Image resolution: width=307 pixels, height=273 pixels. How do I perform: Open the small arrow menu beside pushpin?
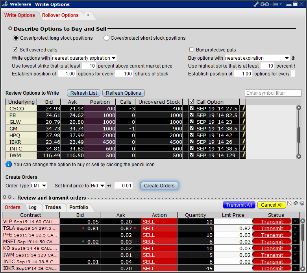point(281,4)
